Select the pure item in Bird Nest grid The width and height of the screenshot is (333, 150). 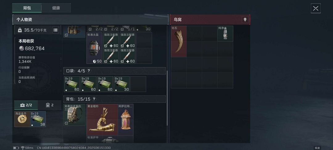pos(225,34)
